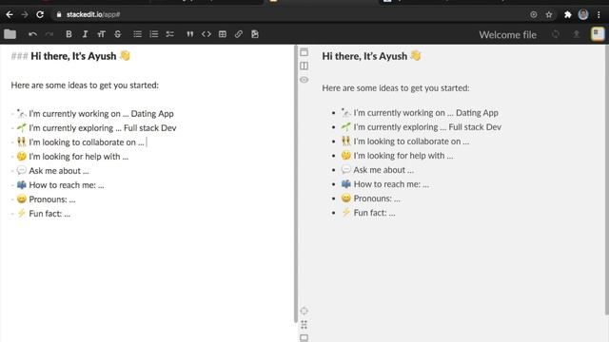Click editor line 'looking to collaborate on'
This screenshot has width=609, height=342.
click(87, 142)
